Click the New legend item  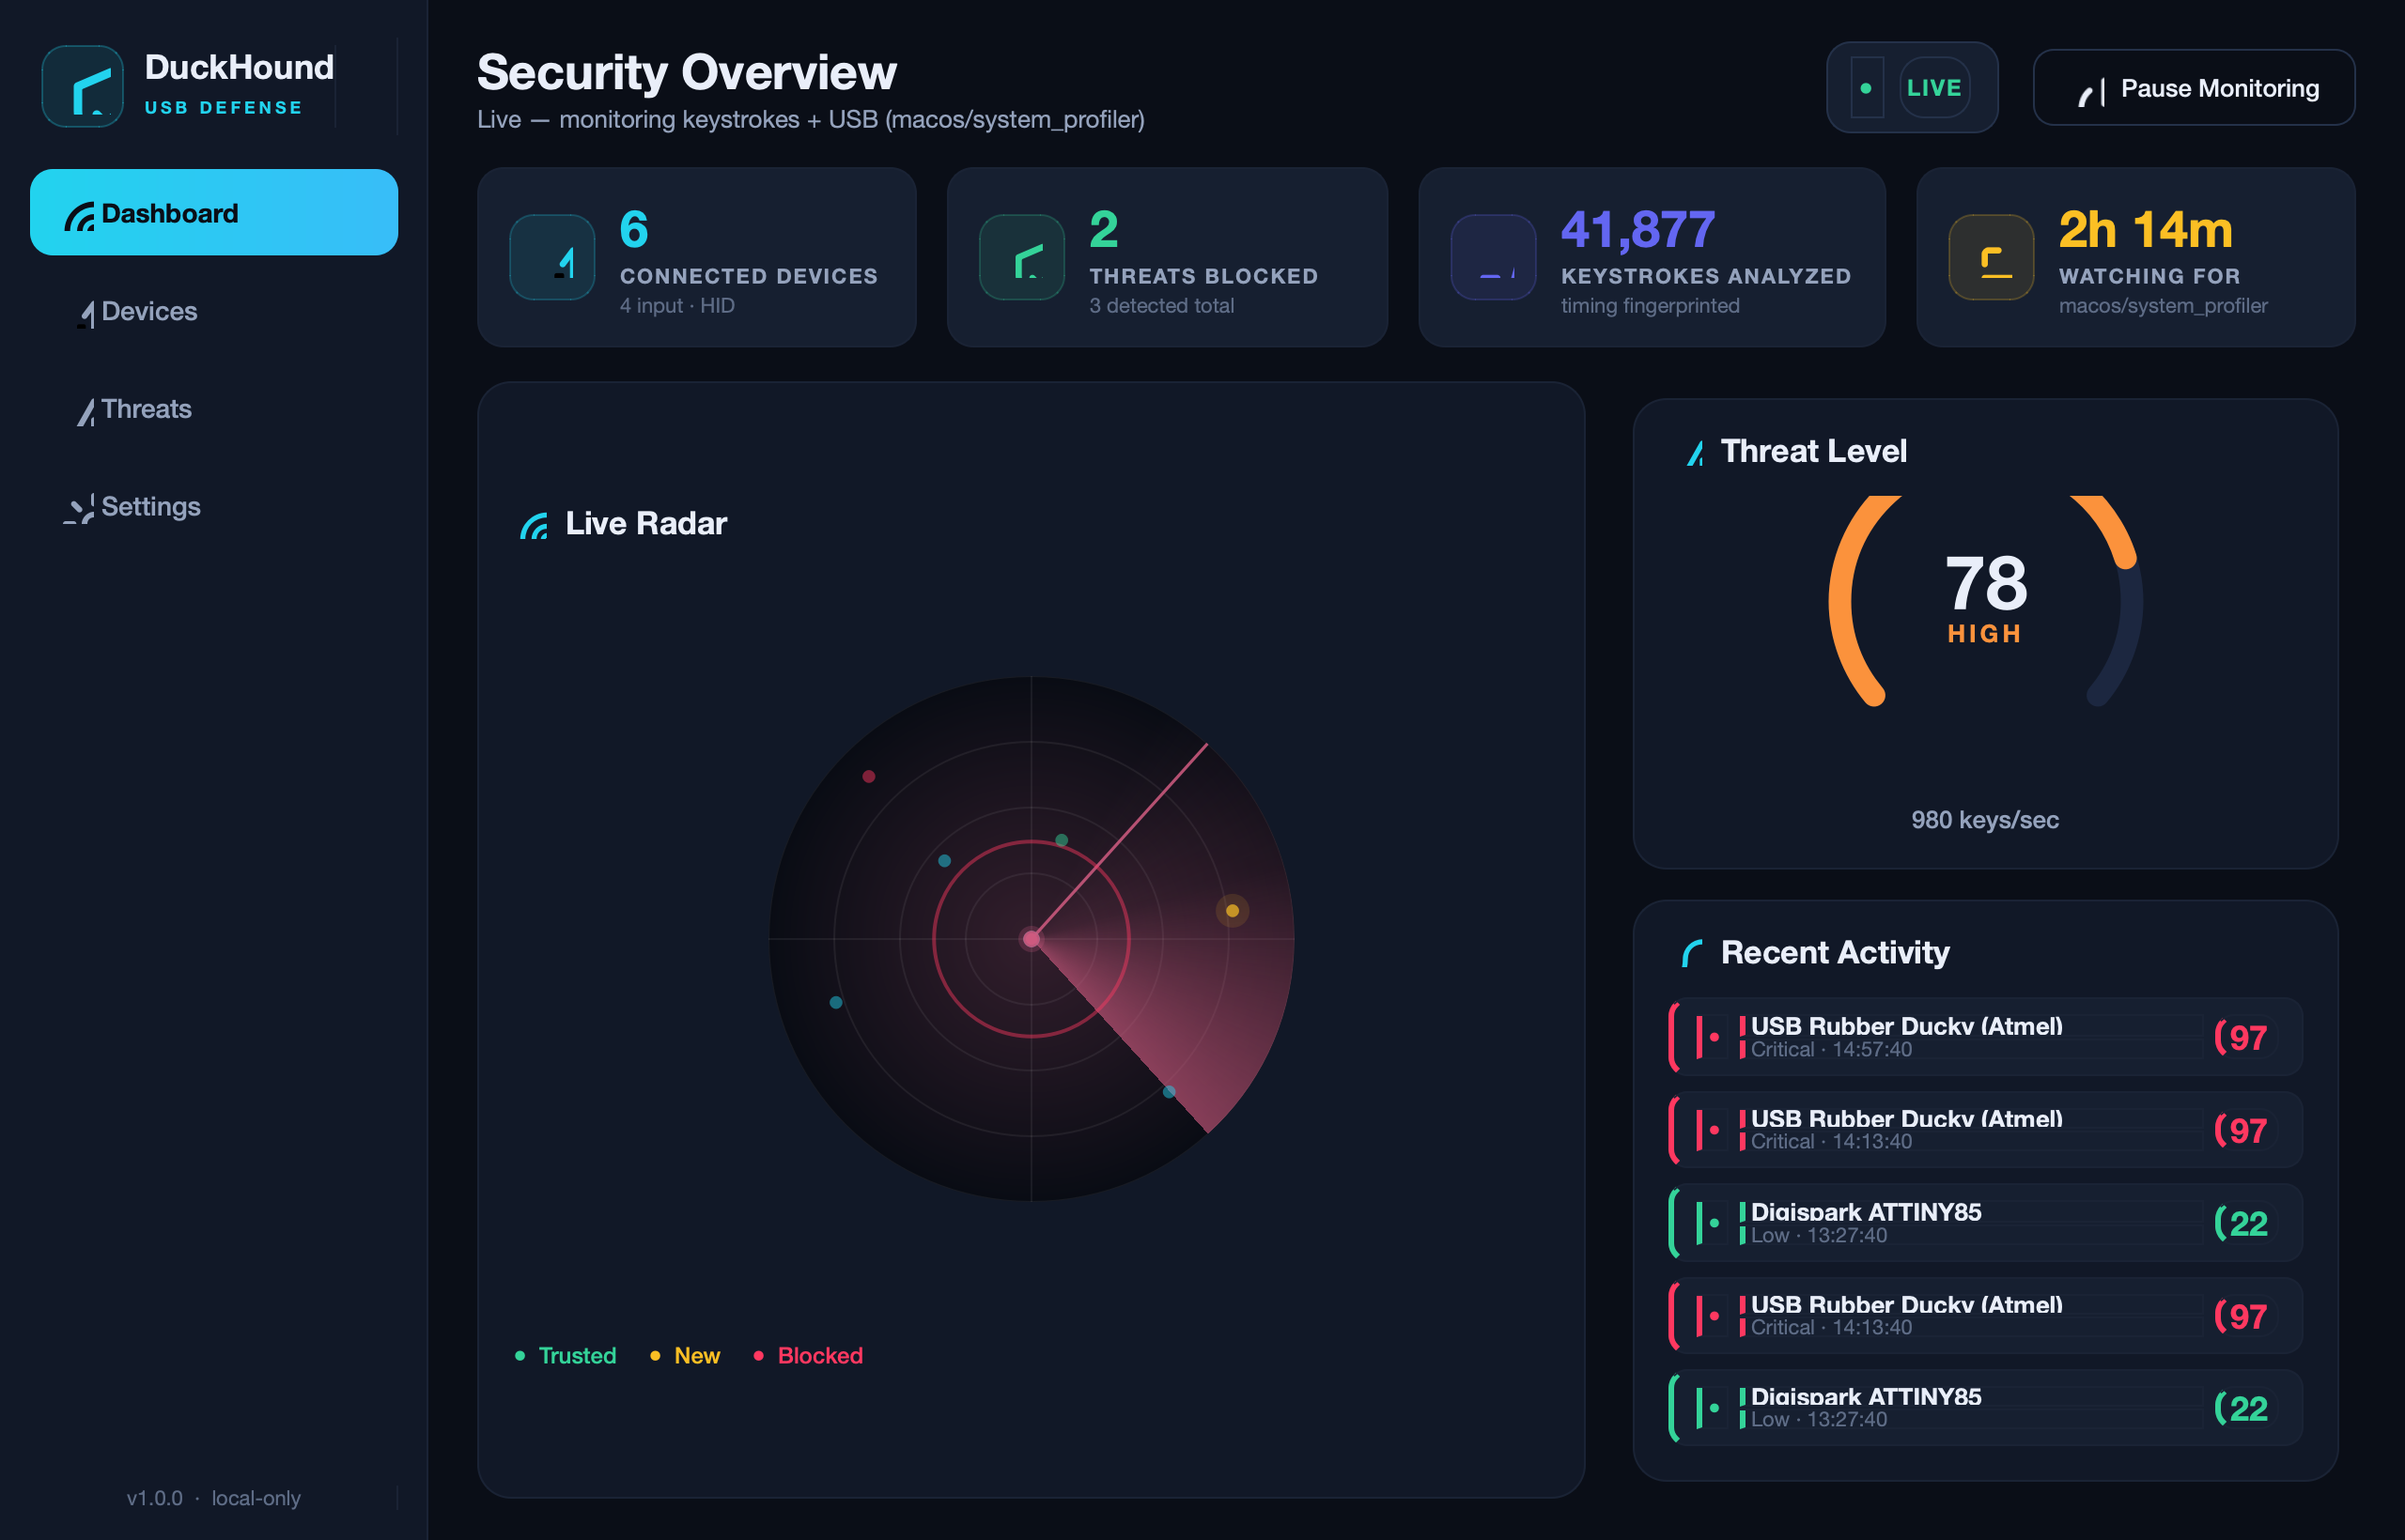tap(684, 1356)
